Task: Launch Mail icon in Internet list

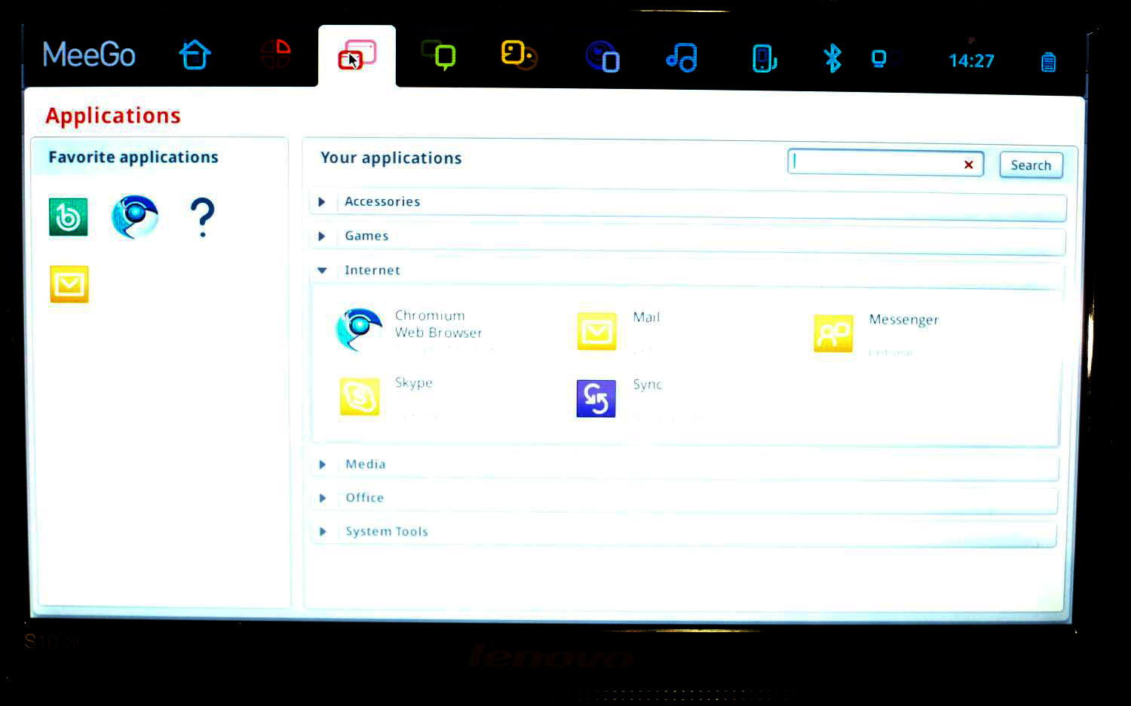Action: point(597,331)
